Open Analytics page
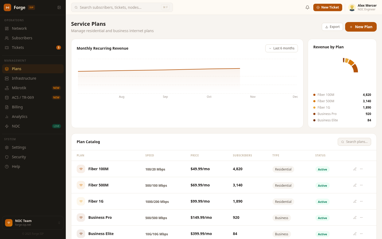The width and height of the screenshot is (382, 239). click(33, 117)
